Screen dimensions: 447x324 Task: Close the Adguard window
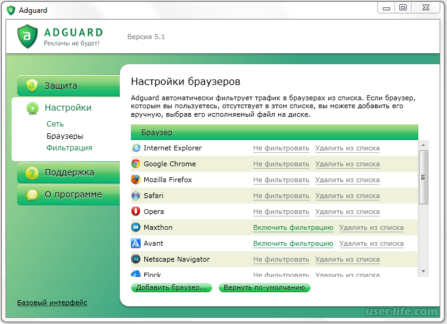pos(426,8)
